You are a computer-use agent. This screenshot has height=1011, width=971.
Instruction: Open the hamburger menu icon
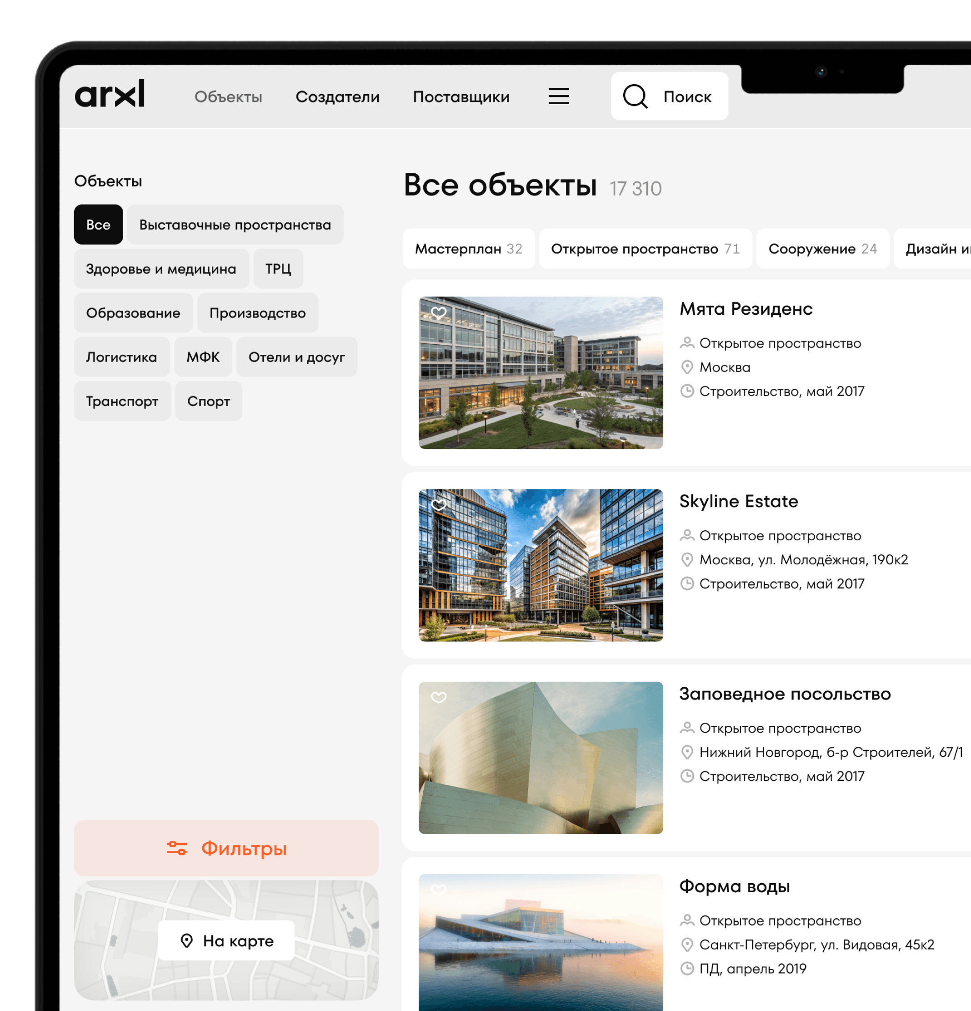point(559,96)
